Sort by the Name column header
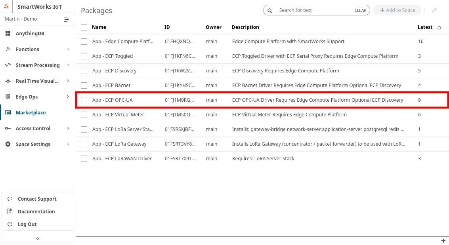The width and height of the screenshot is (449, 245). coord(99,27)
